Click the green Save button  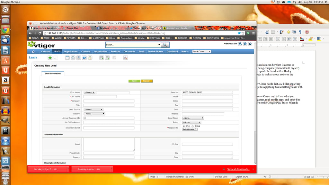134,81
